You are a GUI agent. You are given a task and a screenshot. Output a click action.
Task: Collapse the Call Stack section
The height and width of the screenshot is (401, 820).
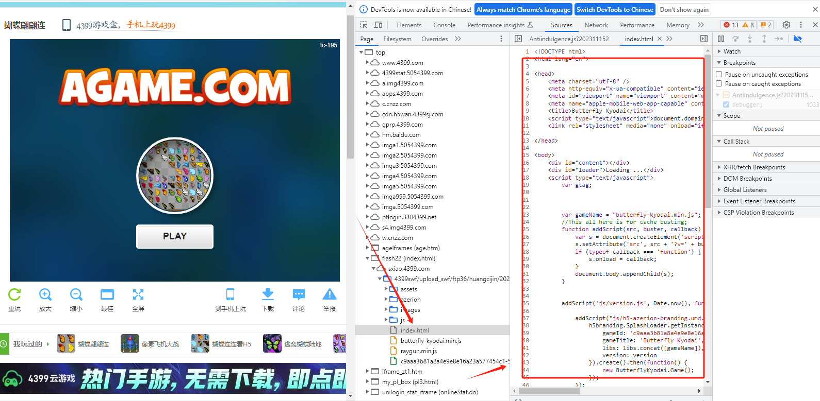coord(766,141)
